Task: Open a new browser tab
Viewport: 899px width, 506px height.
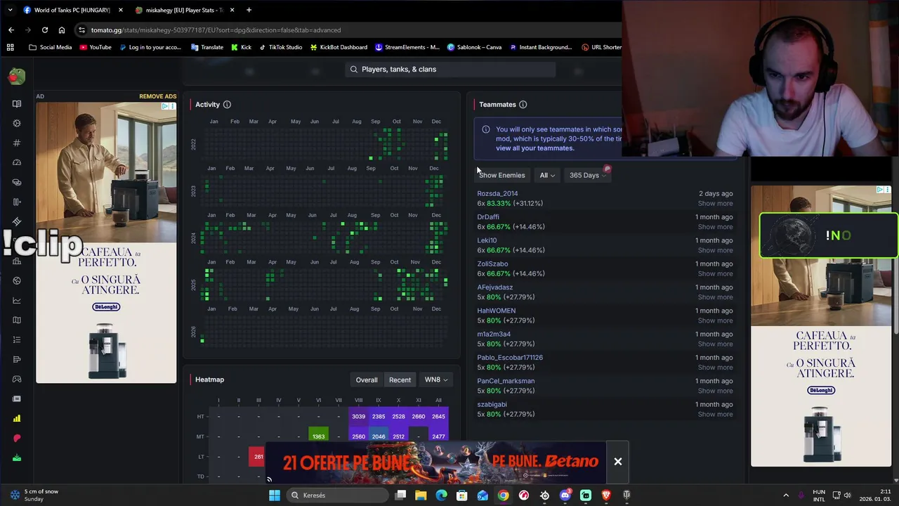Action: tap(249, 10)
